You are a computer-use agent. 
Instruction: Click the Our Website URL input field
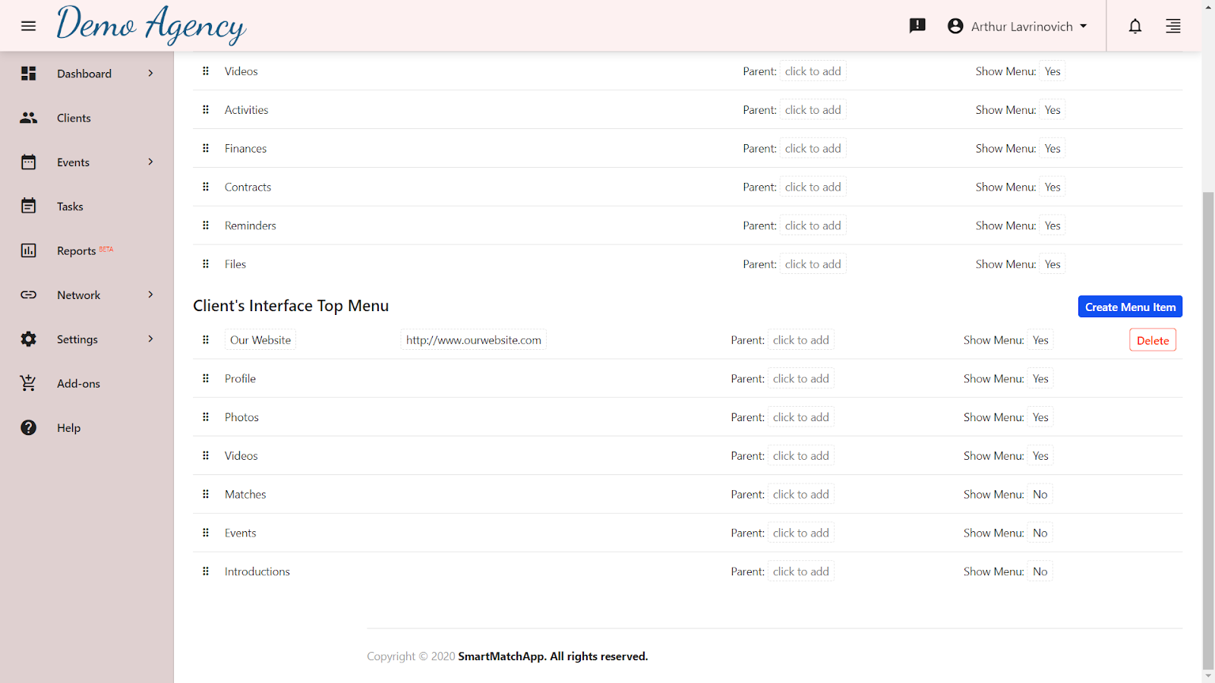[472, 339]
